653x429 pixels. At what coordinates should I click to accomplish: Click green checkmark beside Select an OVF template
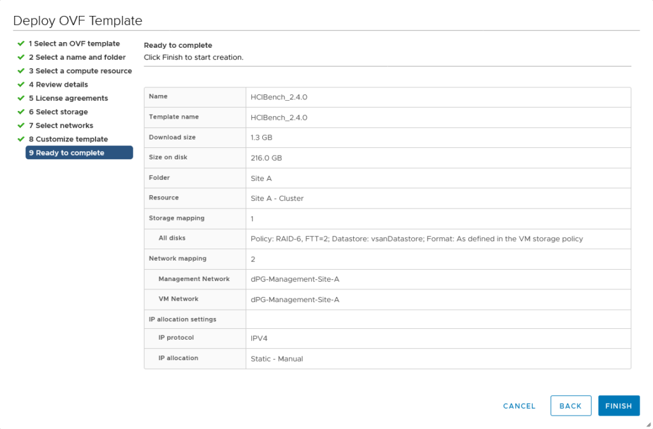click(x=21, y=43)
